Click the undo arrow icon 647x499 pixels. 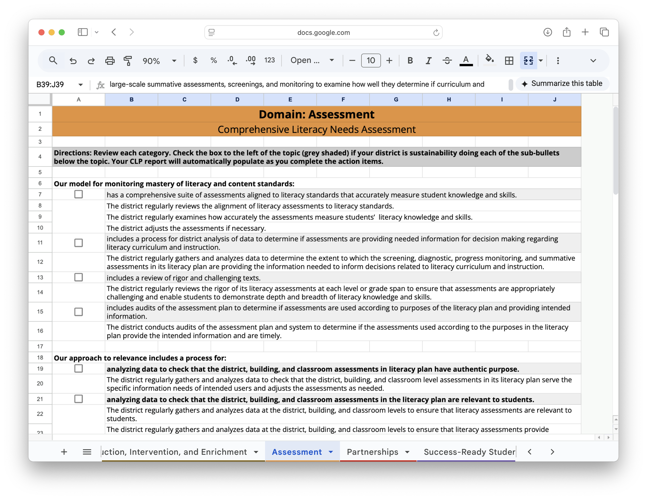(x=73, y=61)
